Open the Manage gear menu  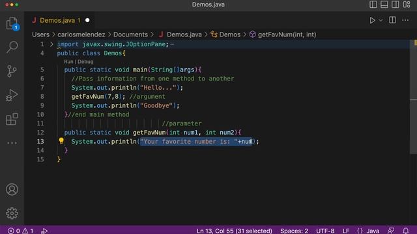[x=12, y=213]
